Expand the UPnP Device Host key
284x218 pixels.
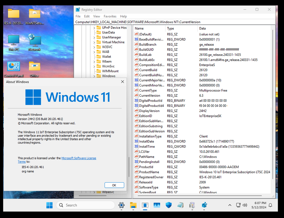(94, 28)
